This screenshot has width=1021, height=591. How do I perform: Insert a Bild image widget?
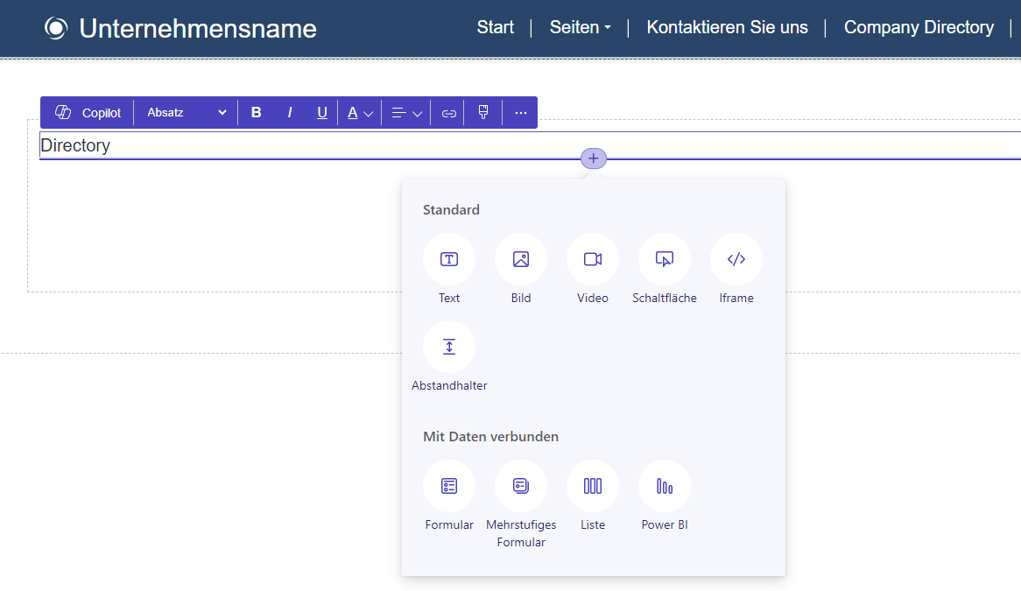[520, 259]
